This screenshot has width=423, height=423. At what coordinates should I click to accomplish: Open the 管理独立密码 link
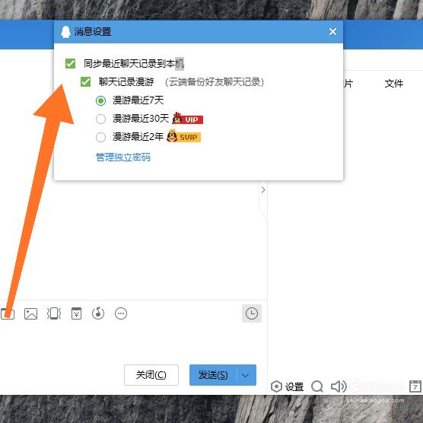tap(123, 157)
